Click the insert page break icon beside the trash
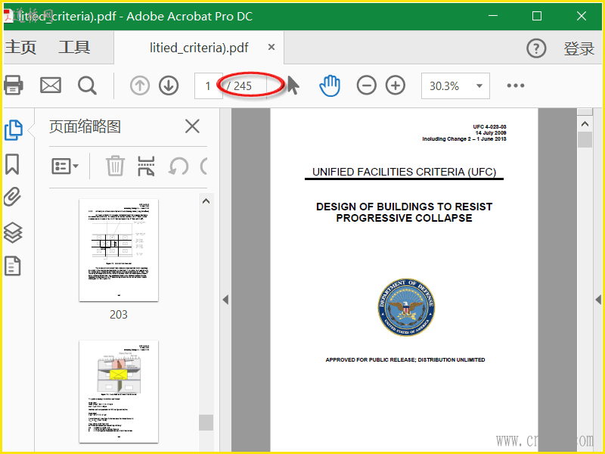 146,166
